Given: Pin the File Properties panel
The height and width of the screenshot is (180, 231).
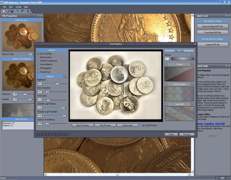Looking at the screenshot, I should 38,16.
